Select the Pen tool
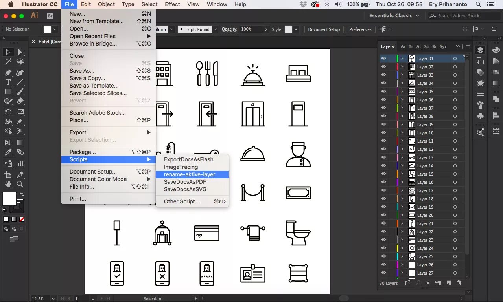503x302 pixels. click(8, 73)
